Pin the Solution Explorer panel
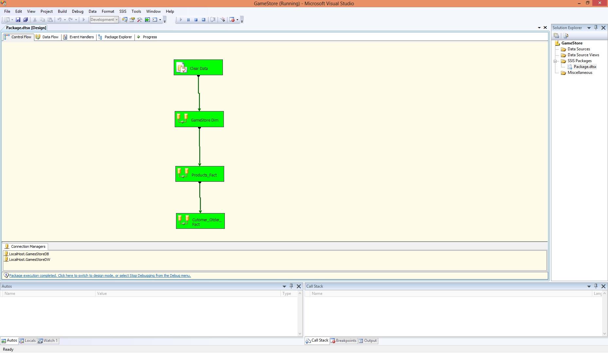Image resolution: width=608 pixels, height=353 pixels. point(596,28)
